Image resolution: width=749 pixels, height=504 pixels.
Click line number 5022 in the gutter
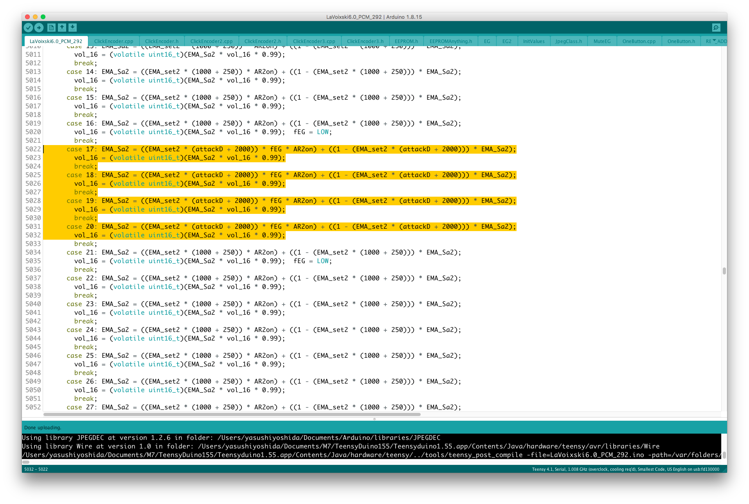click(x=33, y=149)
